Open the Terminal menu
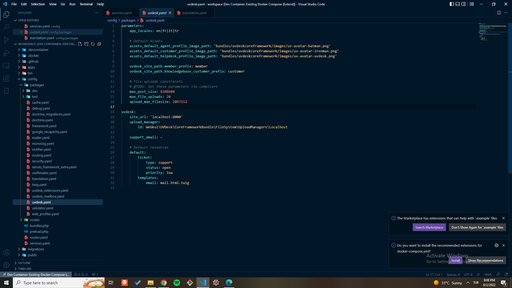 tap(86, 4)
